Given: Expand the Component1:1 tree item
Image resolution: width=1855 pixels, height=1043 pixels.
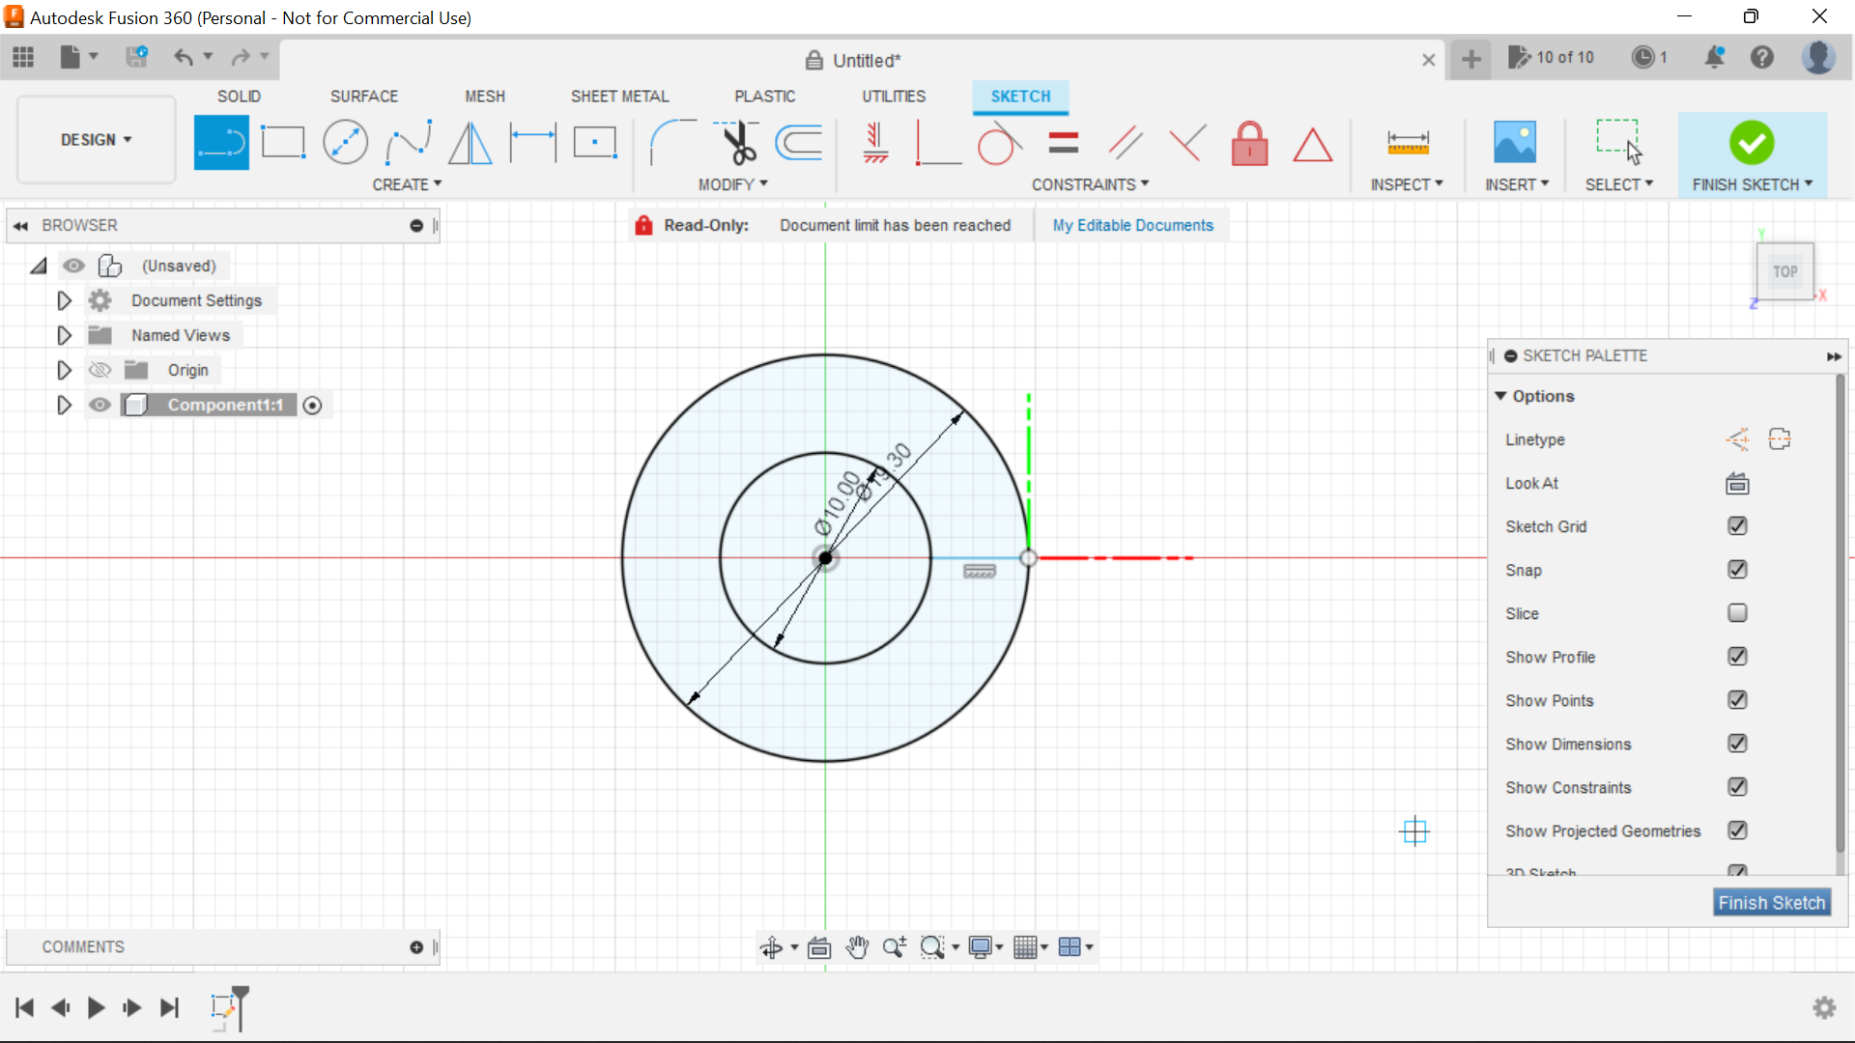Looking at the screenshot, I should click(x=63, y=405).
